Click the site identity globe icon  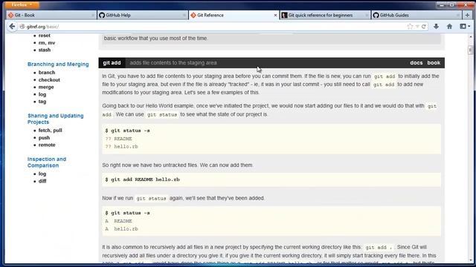point(22,27)
